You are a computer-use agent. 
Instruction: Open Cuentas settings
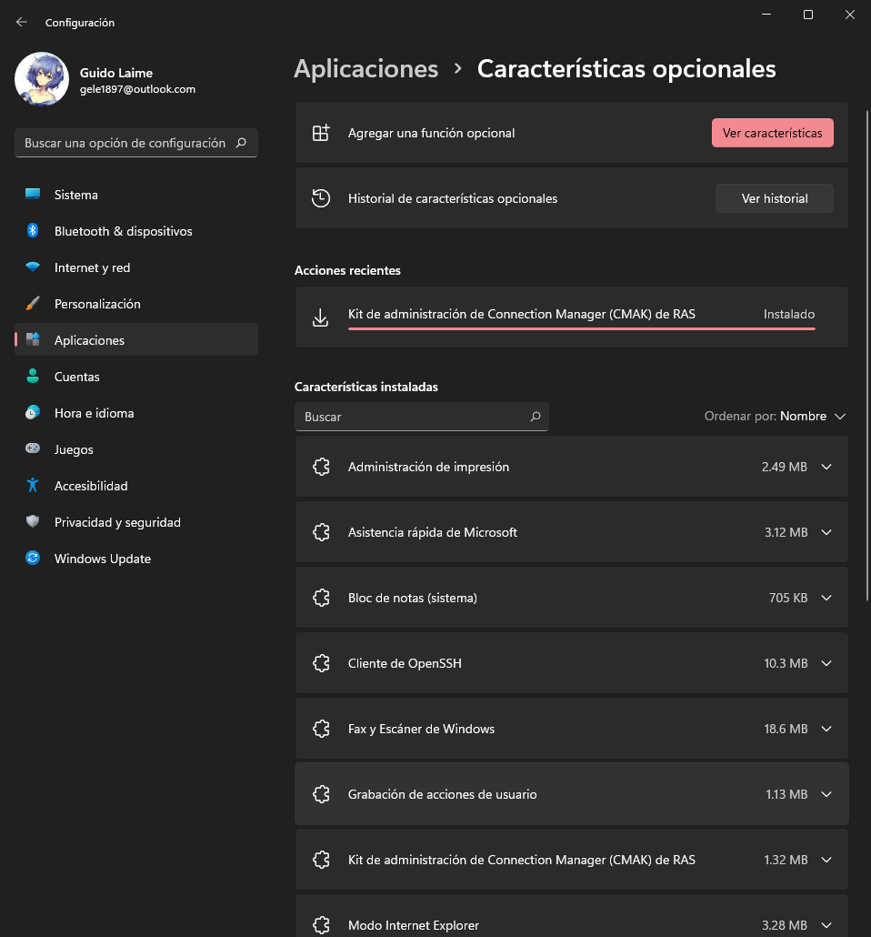[x=136, y=377]
